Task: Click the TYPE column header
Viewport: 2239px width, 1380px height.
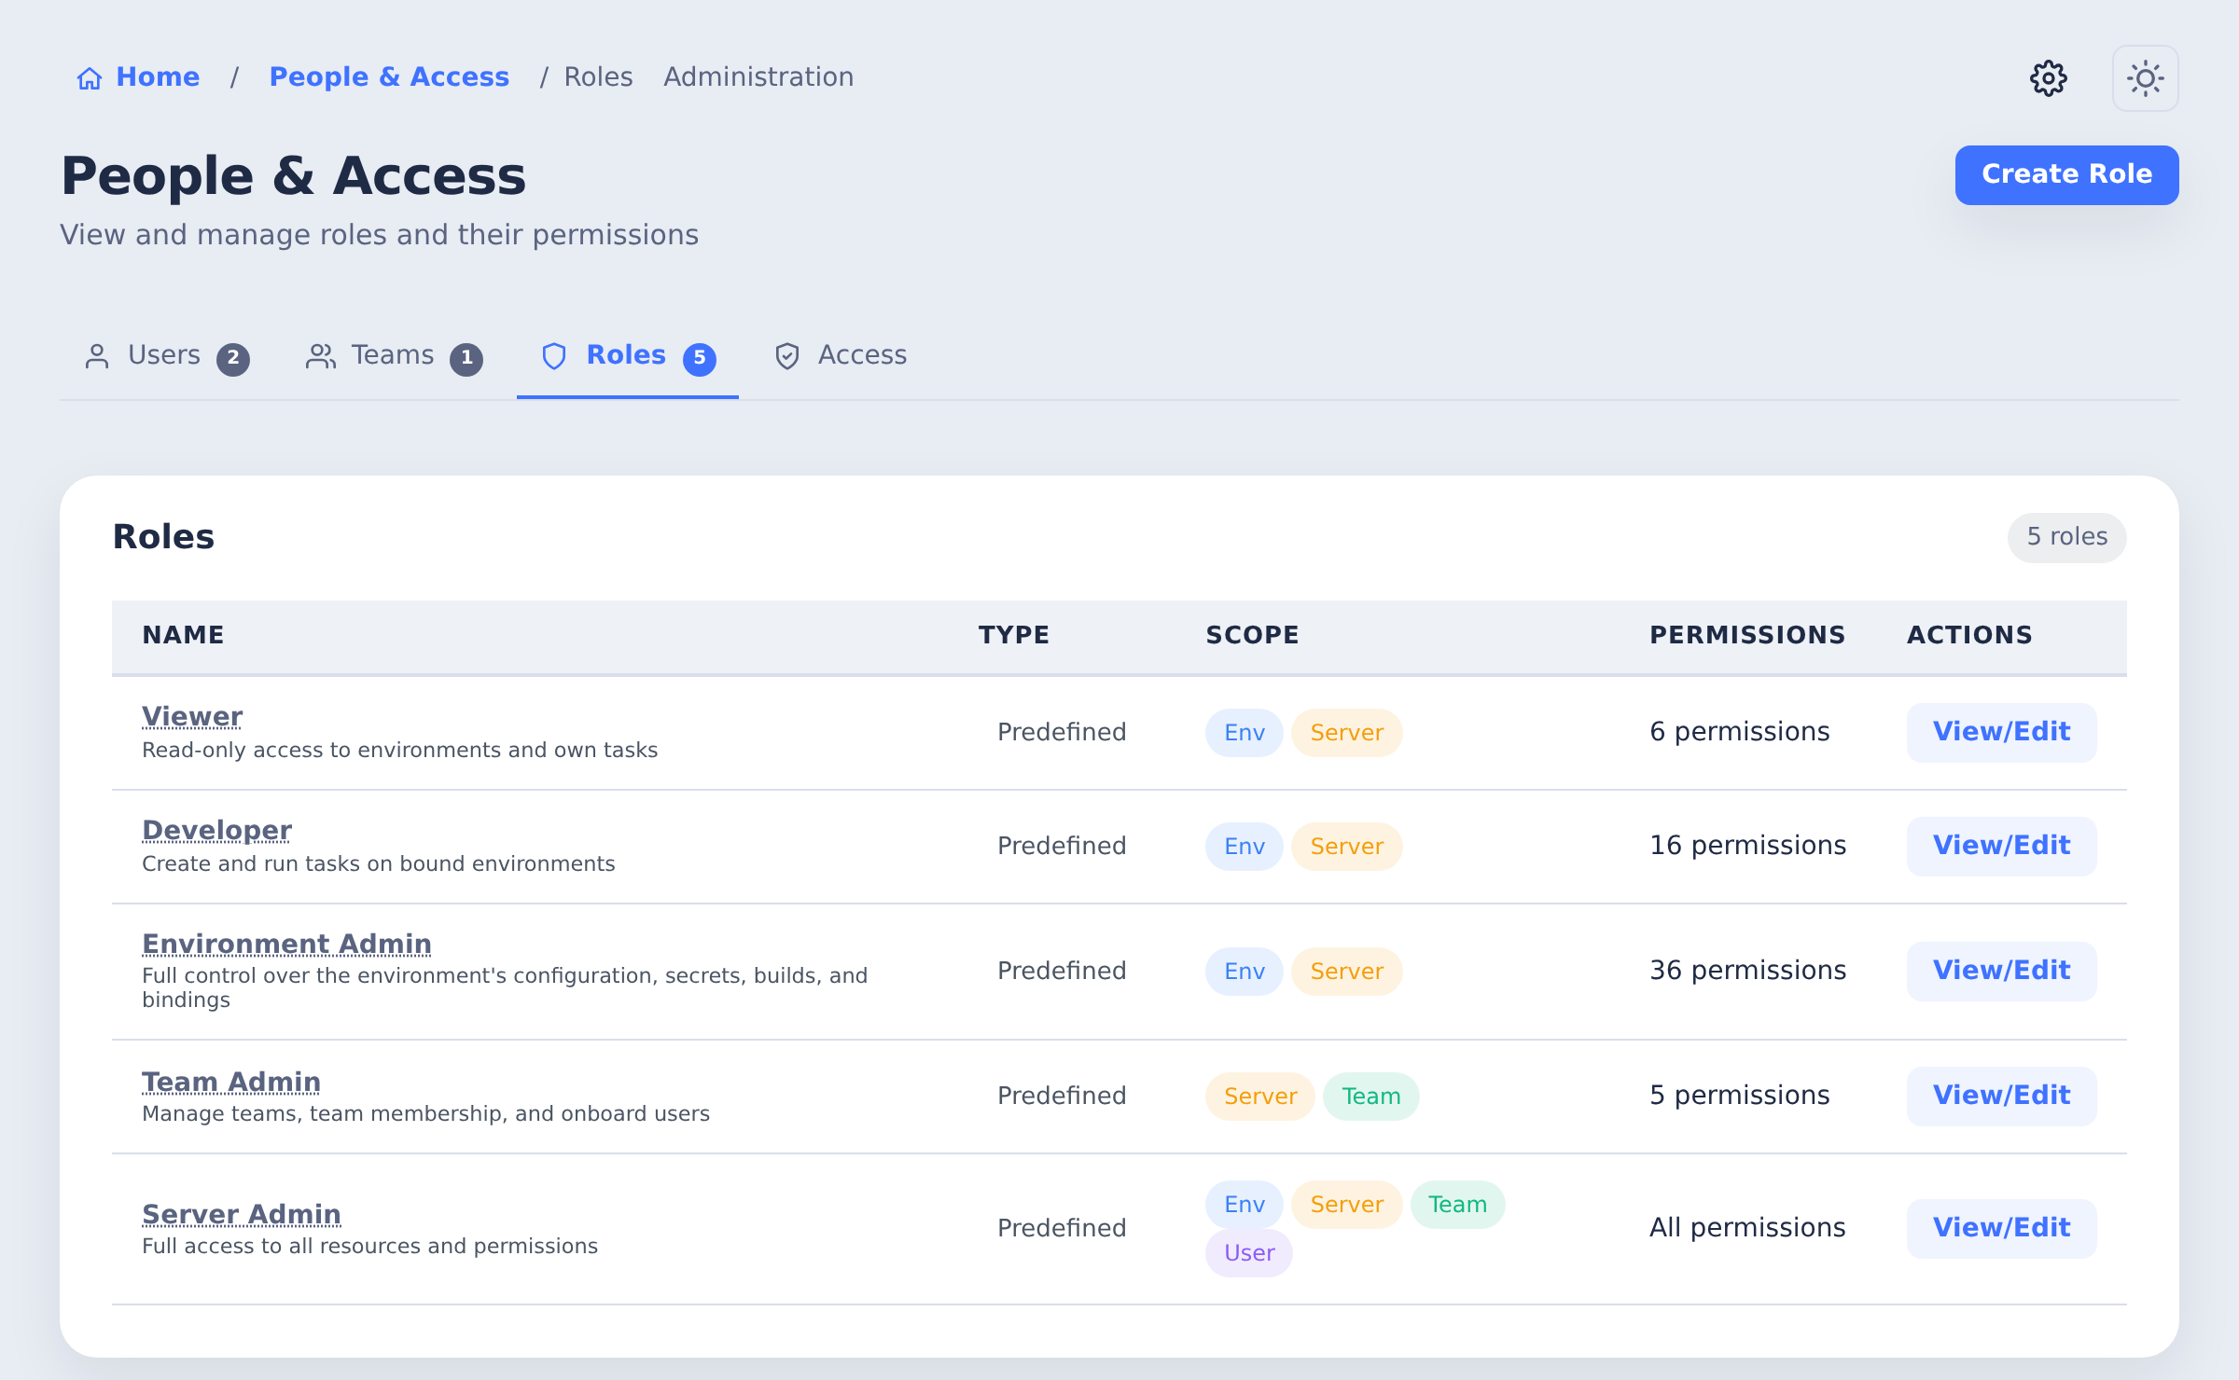Action: pyautogui.click(x=1014, y=635)
